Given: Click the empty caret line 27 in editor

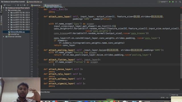Looking at the screenshot, I should tap(109, 64).
